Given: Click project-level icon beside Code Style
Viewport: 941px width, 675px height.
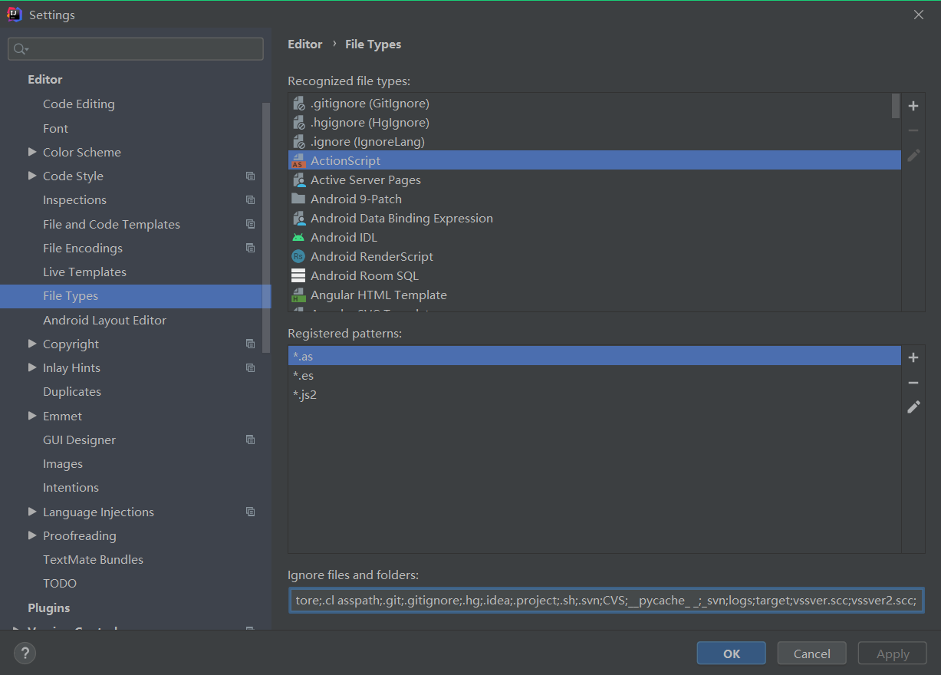Looking at the screenshot, I should pos(250,176).
